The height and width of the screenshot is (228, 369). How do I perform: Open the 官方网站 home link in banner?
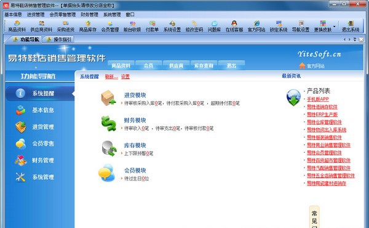312,66
